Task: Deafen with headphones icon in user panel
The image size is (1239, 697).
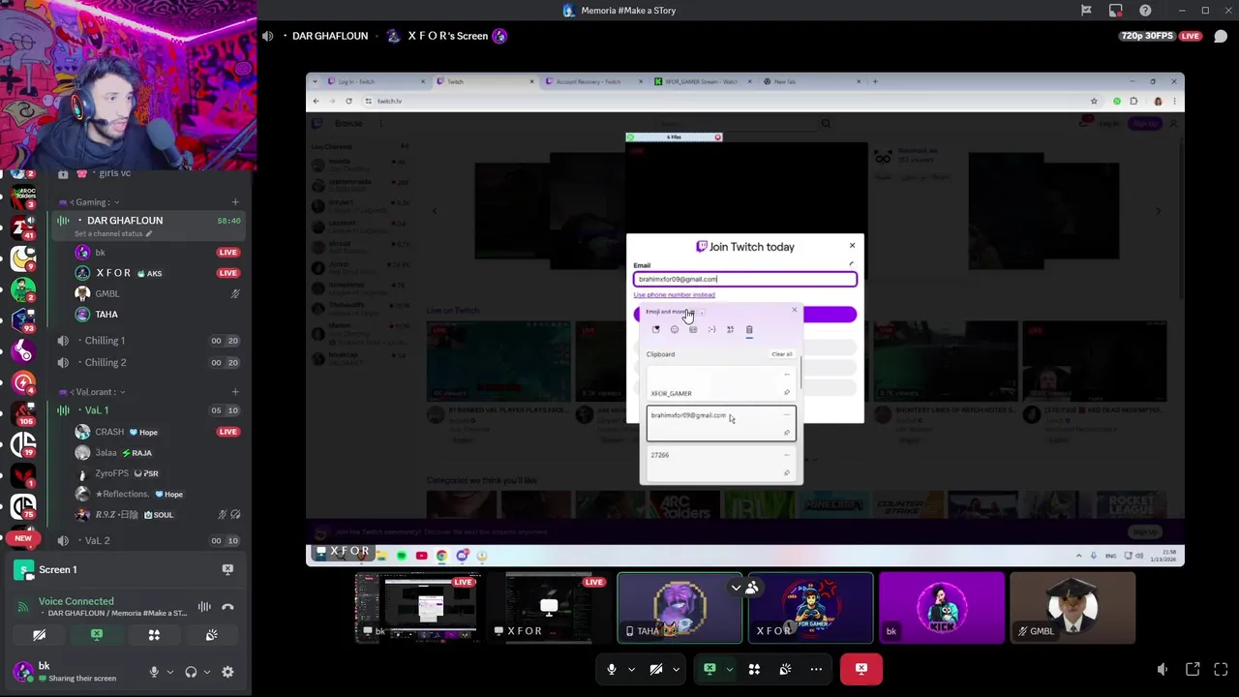Action: pos(191,672)
